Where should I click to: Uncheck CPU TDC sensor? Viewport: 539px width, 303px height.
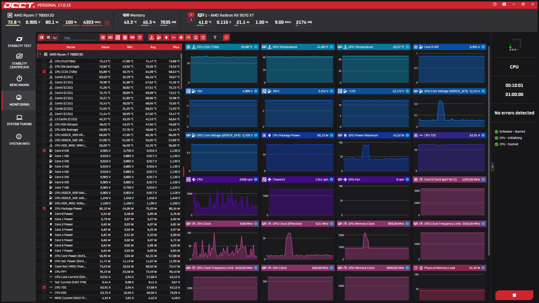(44, 287)
